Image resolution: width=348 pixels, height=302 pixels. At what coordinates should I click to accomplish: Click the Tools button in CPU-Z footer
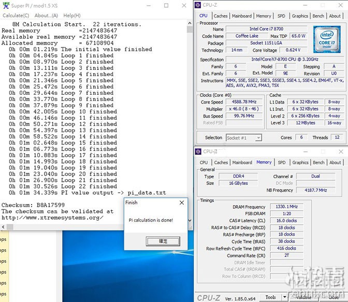270,297
